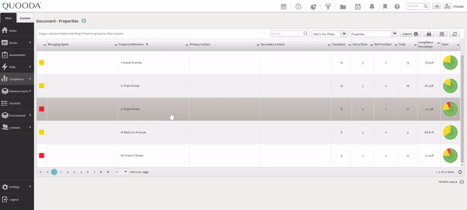Viewport: 467px width, 210px height.
Task: Open the calendar checkmark tasks icon
Action: pyautogui.click(x=358, y=6)
